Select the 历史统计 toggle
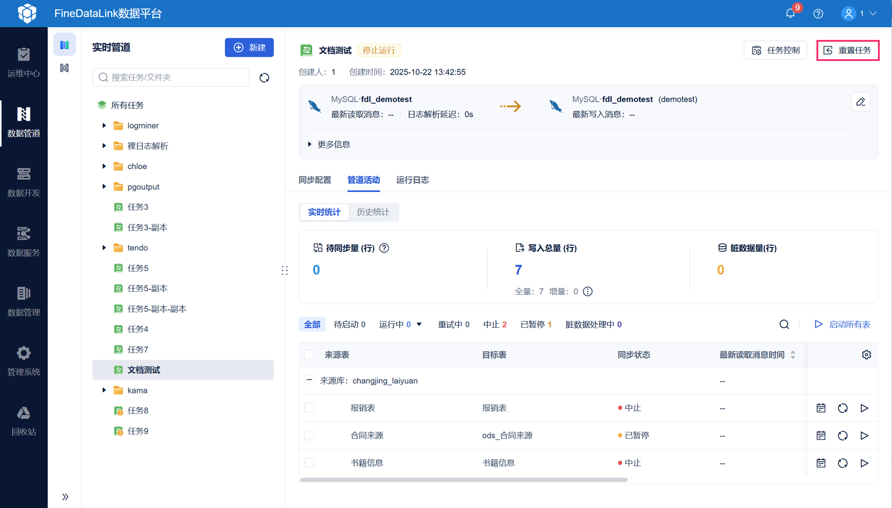Screen dimensions: 892x508 373,212
